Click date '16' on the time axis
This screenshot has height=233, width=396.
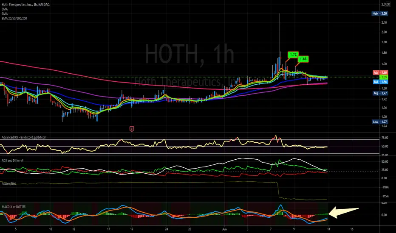(352, 229)
